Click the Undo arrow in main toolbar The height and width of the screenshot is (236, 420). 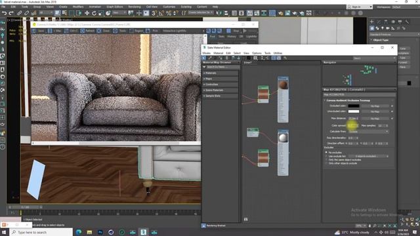[5, 13]
